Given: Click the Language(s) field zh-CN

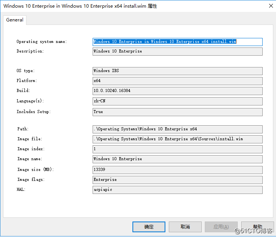Looking at the screenshot, I should click(x=178, y=101).
